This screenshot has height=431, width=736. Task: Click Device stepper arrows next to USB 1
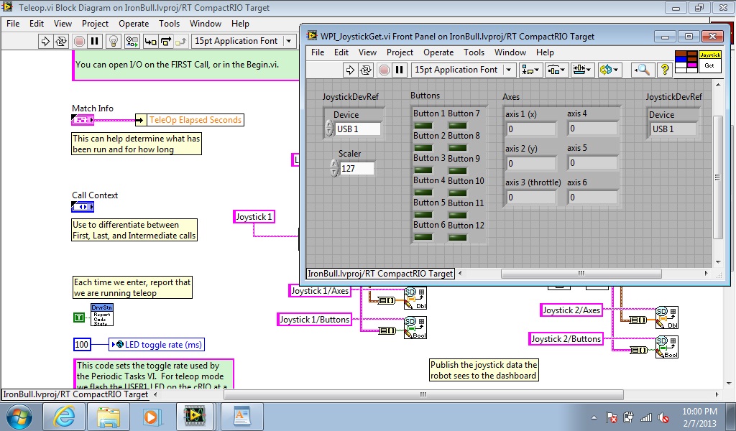click(329, 129)
